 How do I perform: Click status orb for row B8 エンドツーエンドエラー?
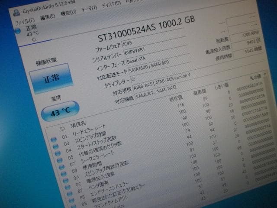click(72, 201)
